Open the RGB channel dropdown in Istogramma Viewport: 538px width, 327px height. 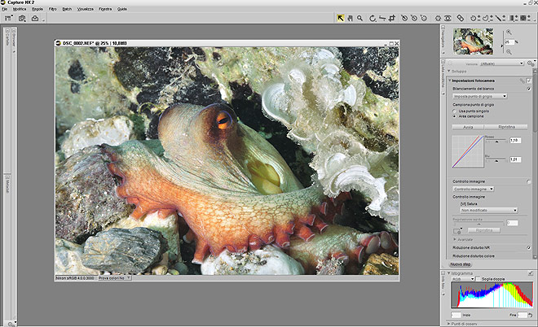[x=463, y=279]
